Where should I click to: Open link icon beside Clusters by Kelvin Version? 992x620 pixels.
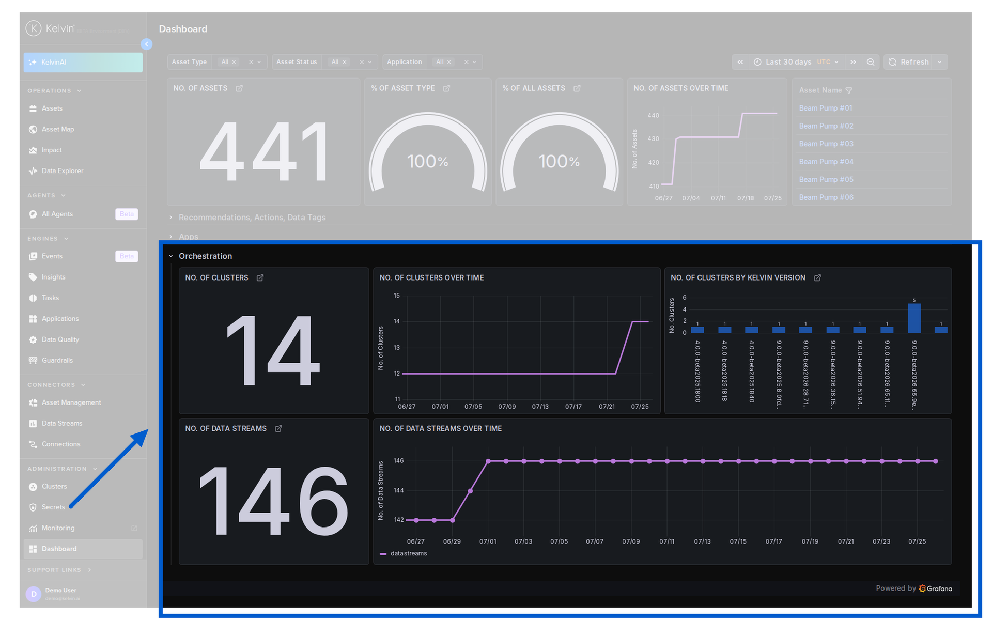[x=817, y=278]
